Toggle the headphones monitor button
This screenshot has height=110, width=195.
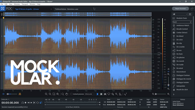click(22, 103)
